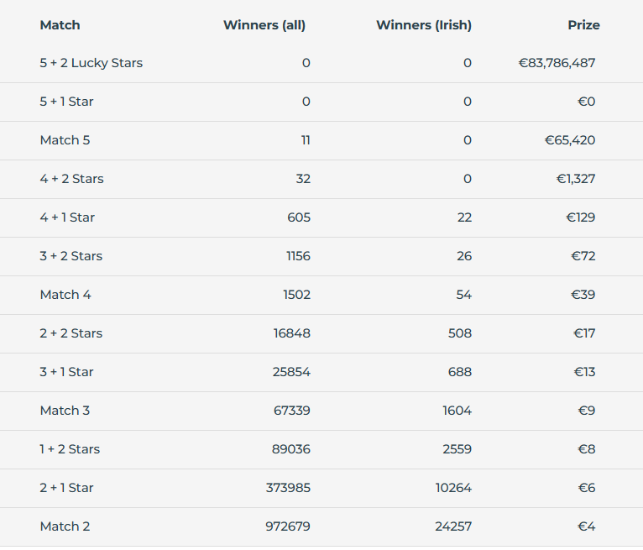Click the Match 2 row label
Screen dimensions: 643x550
pyautogui.click(x=65, y=526)
